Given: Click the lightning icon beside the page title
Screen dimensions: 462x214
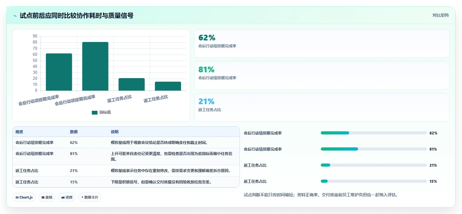Looking at the screenshot, I should pos(15,16).
